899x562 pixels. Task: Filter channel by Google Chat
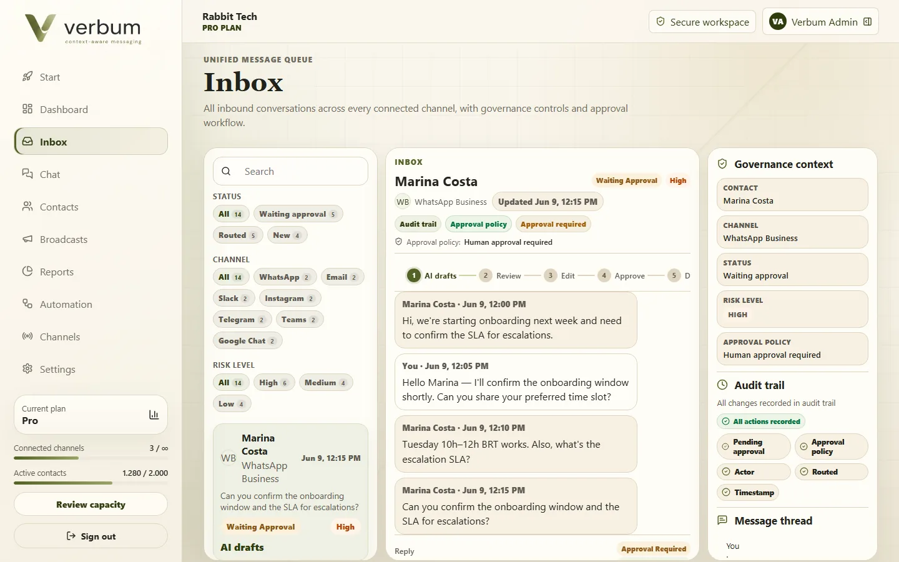[247, 341]
